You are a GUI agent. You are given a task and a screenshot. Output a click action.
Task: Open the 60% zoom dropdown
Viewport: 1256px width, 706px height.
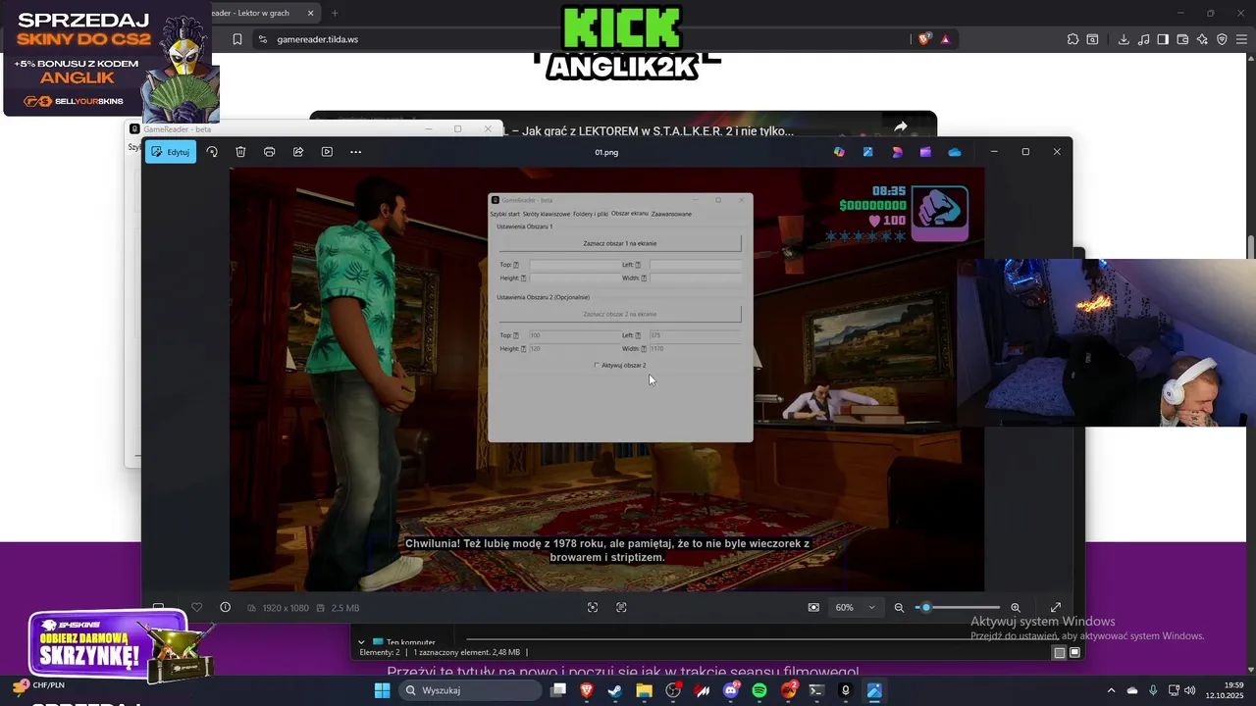(855, 608)
